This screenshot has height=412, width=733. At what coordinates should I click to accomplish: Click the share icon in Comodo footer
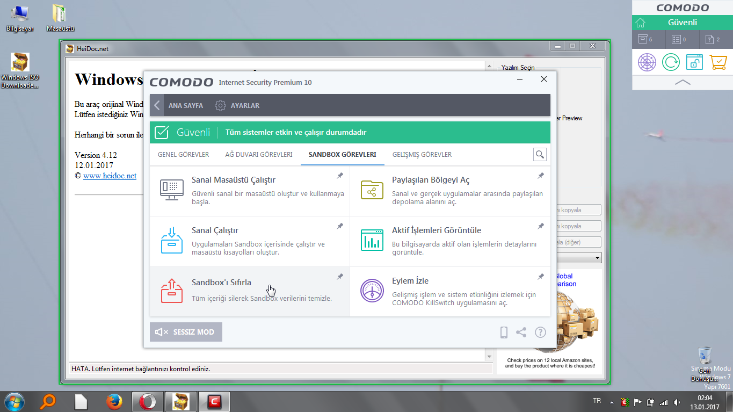521,333
